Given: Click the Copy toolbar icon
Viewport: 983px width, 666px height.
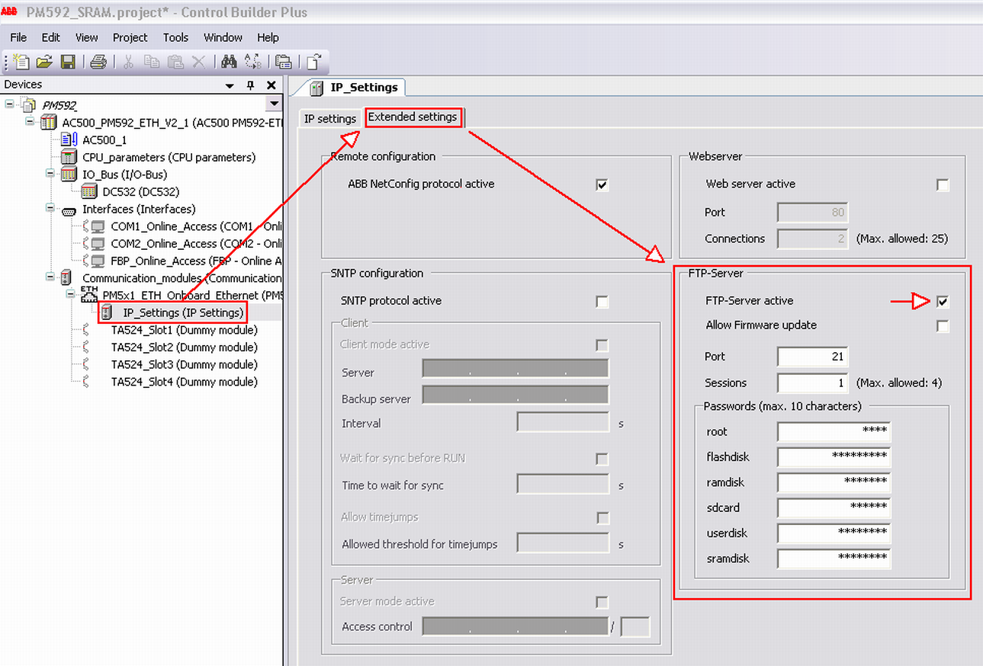Looking at the screenshot, I should tap(152, 62).
